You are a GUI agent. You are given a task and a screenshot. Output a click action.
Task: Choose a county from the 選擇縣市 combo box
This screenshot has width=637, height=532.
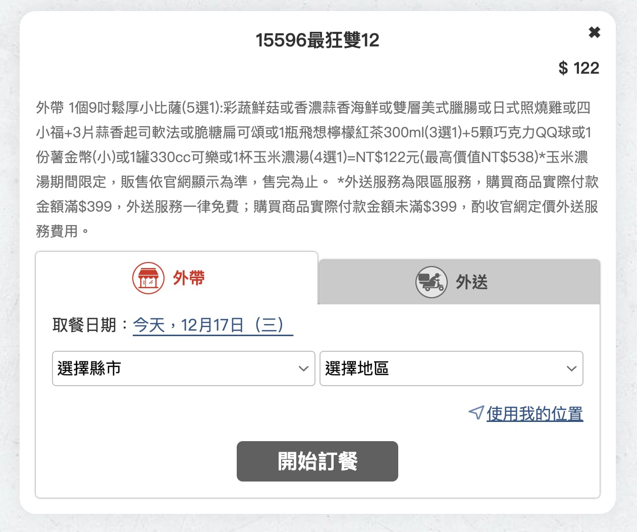[183, 368]
